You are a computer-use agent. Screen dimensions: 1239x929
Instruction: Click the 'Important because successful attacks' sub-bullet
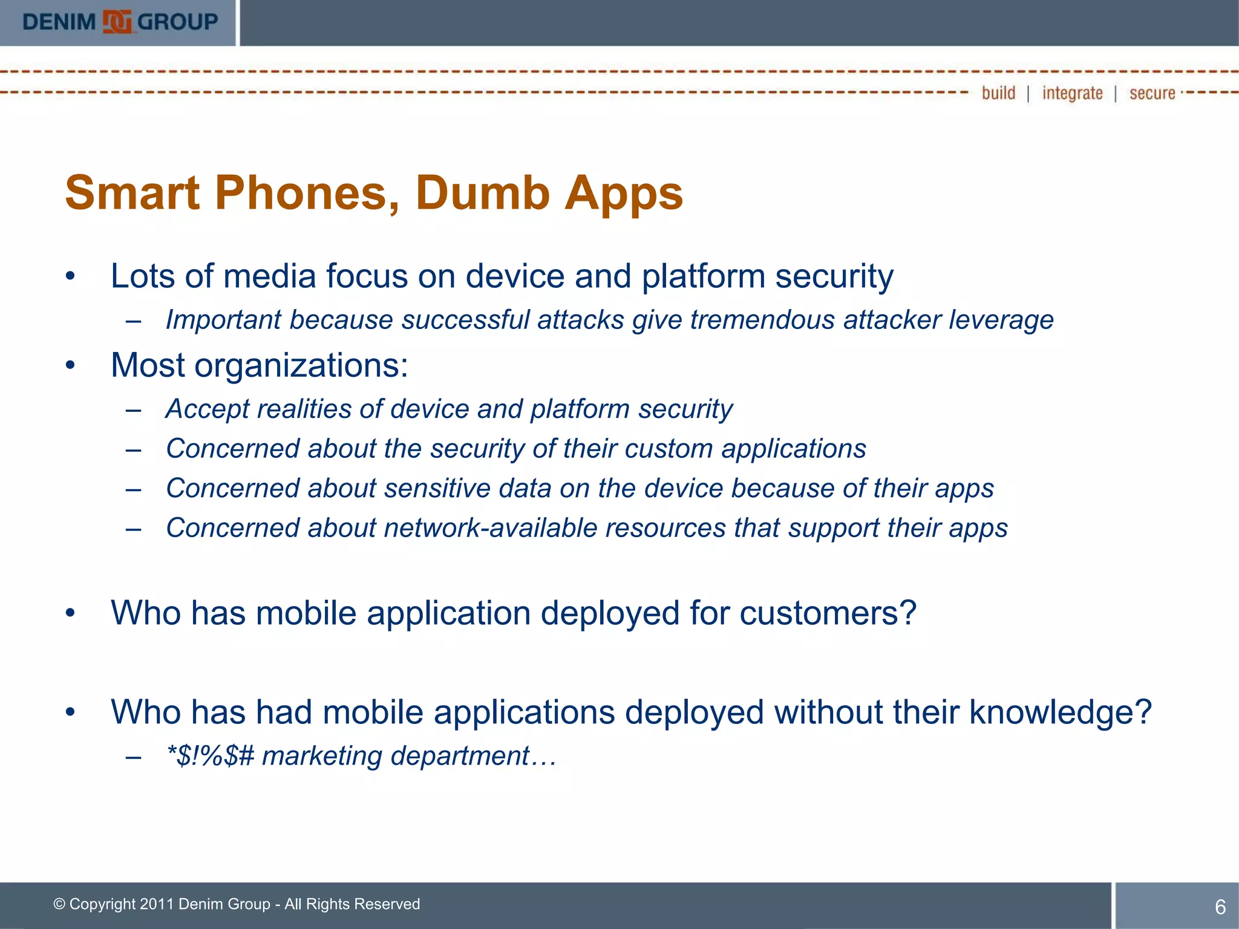pyautogui.click(x=609, y=320)
